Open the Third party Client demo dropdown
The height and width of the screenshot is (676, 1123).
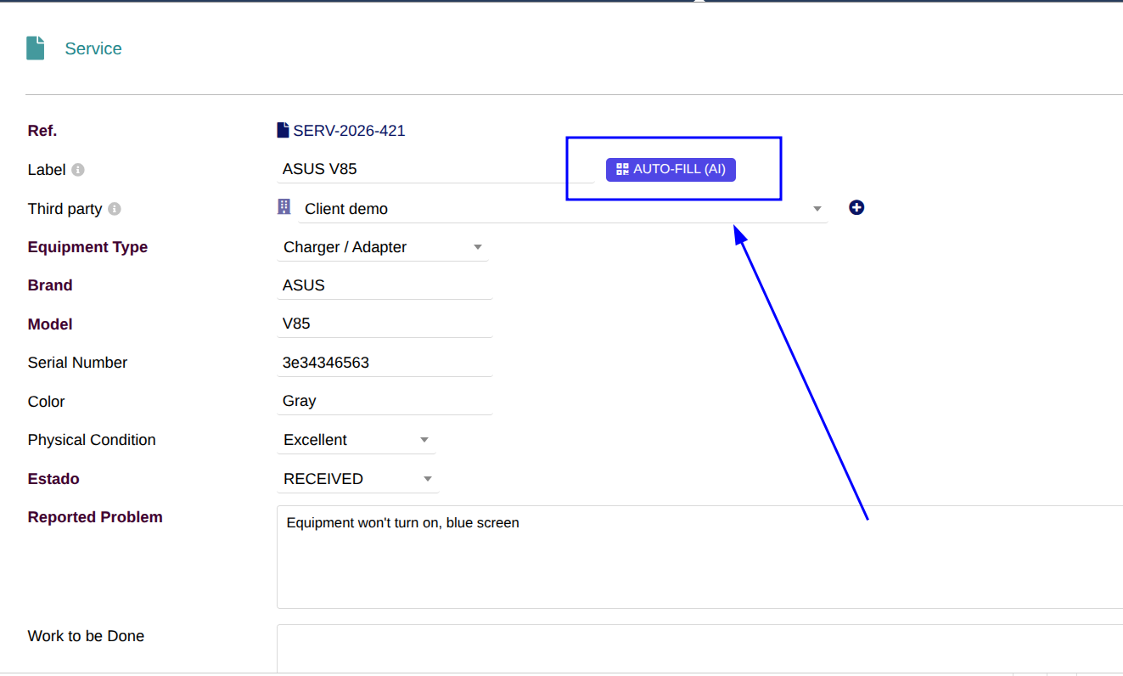563,209
